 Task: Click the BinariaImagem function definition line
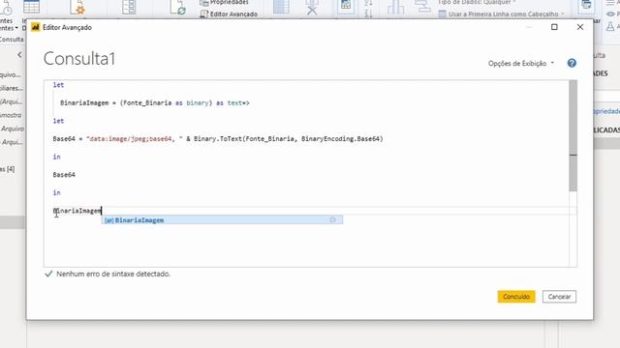tap(155, 103)
